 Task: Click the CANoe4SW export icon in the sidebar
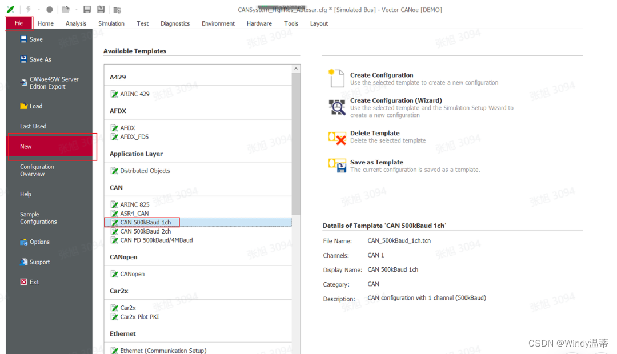24,83
